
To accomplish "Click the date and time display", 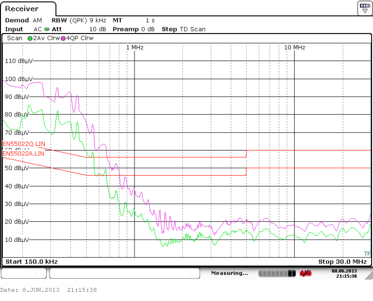I will tap(344, 273).
